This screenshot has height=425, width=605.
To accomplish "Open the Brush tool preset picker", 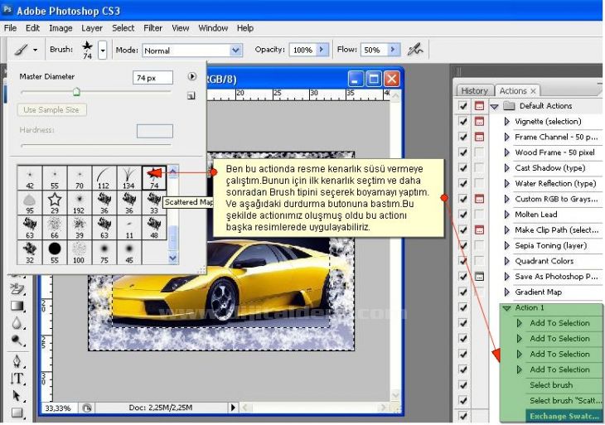I will click(26, 50).
